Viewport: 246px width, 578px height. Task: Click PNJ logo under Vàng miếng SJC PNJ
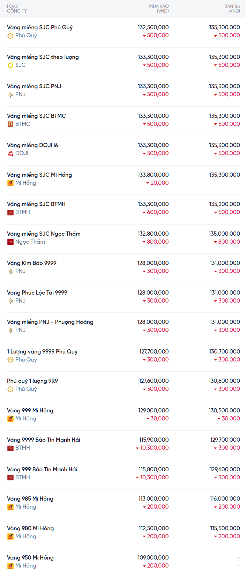coord(10,94)
